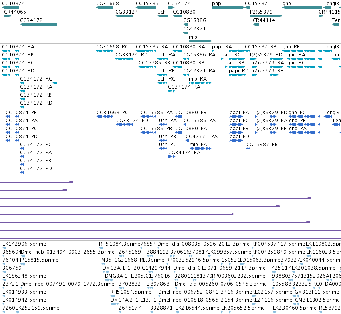
Task: Select transcript CG31668-RC label
Action: pos(112,47)
